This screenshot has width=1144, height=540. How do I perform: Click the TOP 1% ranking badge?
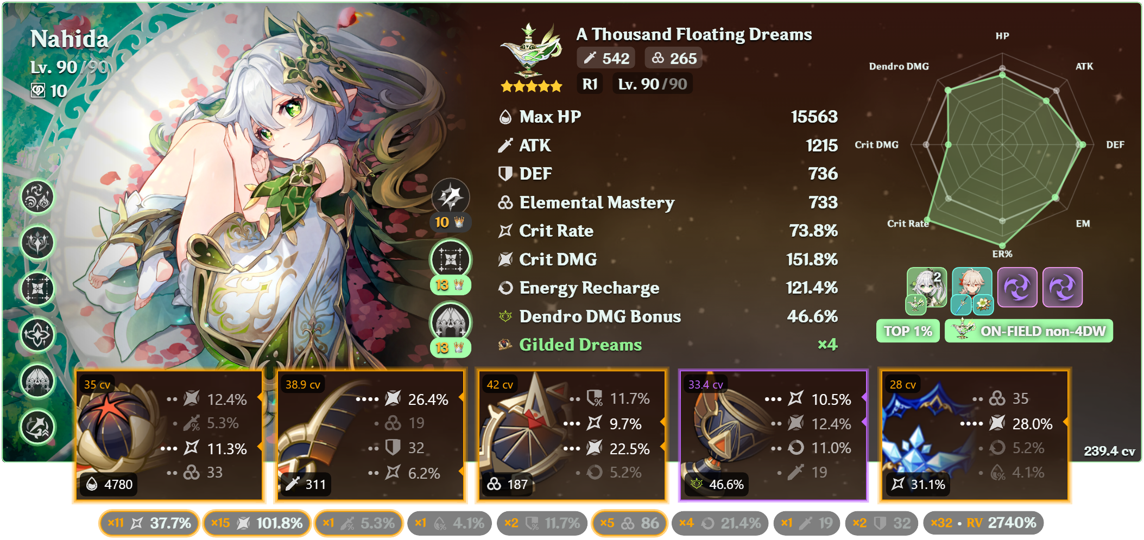(x=908, y=331)
